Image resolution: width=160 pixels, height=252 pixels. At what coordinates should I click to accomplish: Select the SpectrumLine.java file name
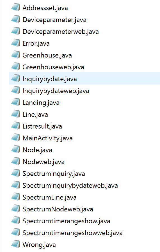tap(49, 198)
